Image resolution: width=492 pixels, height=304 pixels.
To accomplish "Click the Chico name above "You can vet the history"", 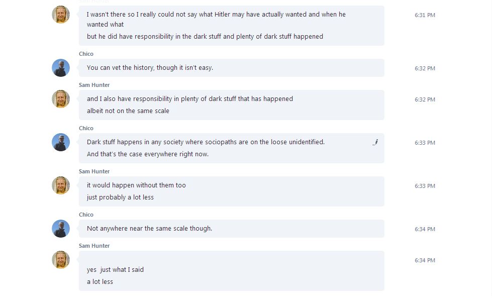I will (86, 54).
